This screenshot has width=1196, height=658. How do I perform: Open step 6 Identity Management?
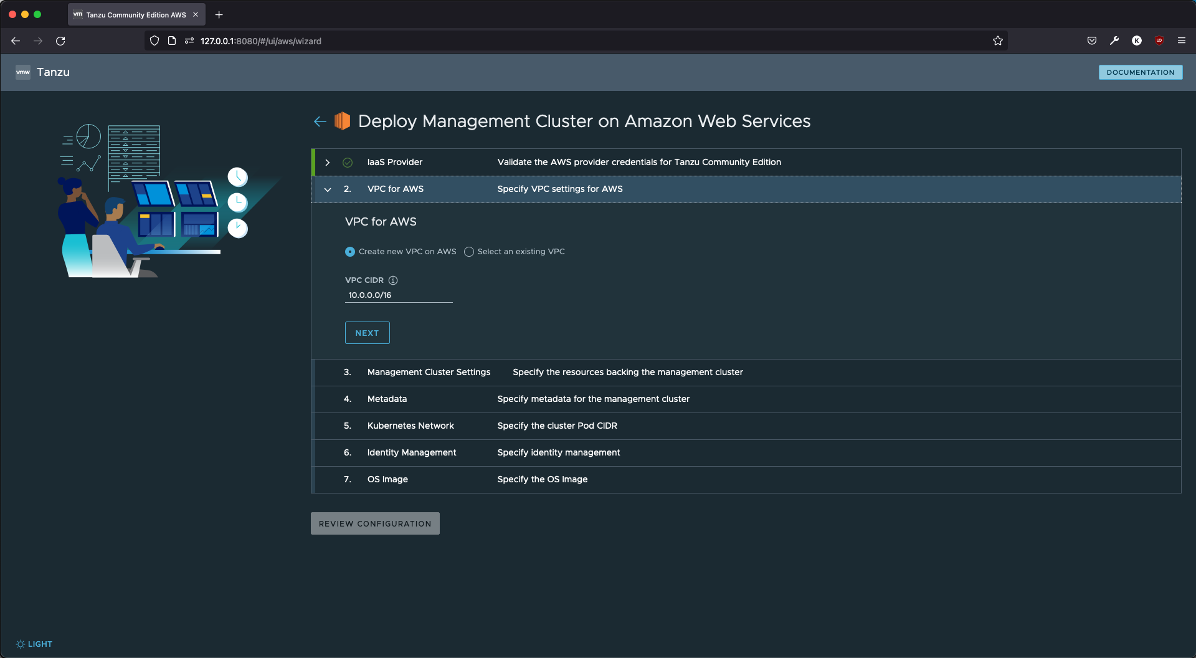(746, 453)
